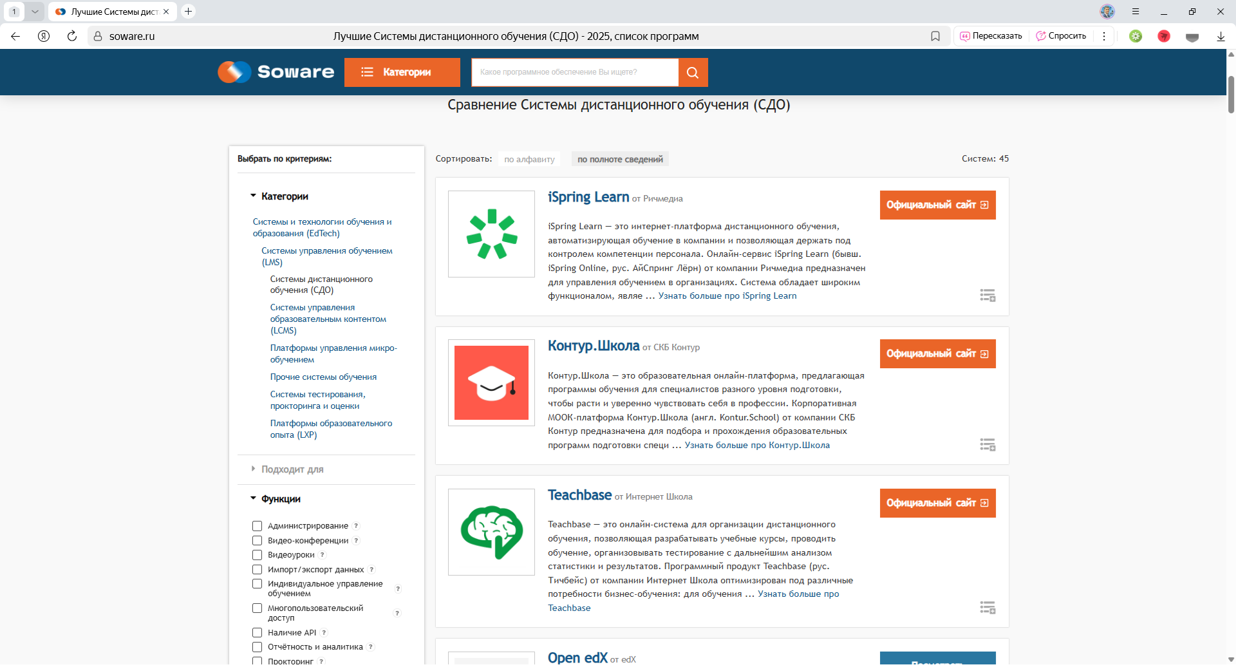Click compare list icon for Контур.Школа

(x=988, y=445)
